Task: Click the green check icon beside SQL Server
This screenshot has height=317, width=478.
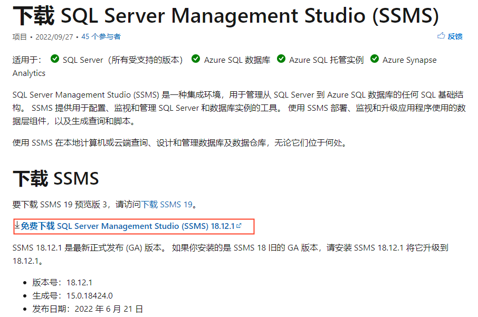Action: click(55, 59)
